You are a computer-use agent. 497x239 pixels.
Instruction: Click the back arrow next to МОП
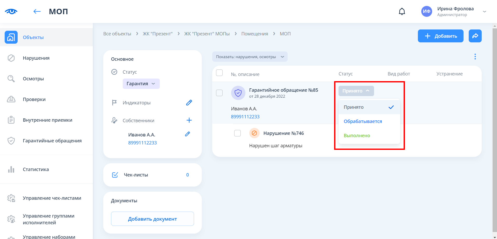pyautogui.click(x=37, y=11)
